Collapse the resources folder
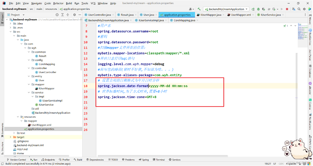 tap(18, 117)
